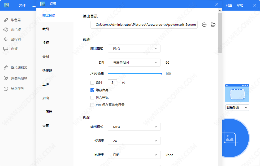The height and width of the screenshot is (166, 260).
Task: Close the 设置 dialog
Action: pyautogui.click(x=216, y=4)
